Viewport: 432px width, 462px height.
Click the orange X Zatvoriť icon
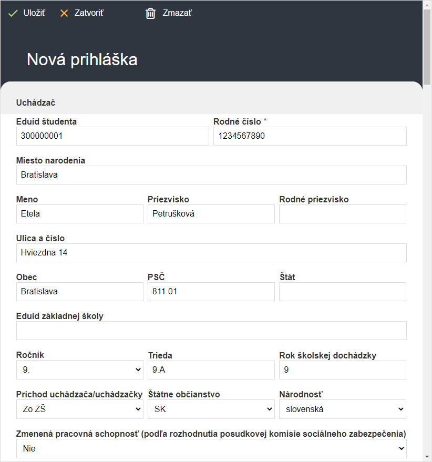(x=64, y=13)
